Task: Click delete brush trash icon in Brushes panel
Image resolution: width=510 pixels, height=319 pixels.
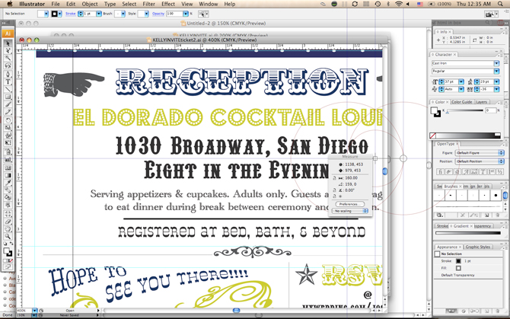Action: [497, 215]
